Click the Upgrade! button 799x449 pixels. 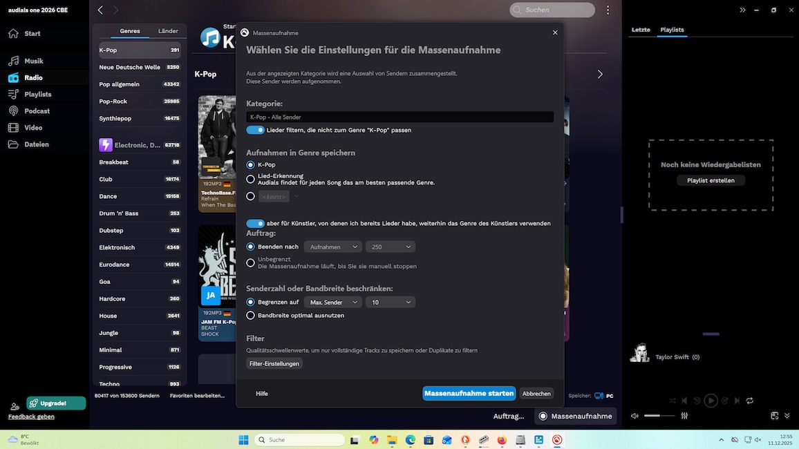pyautogui.click(x=56, y=403)
